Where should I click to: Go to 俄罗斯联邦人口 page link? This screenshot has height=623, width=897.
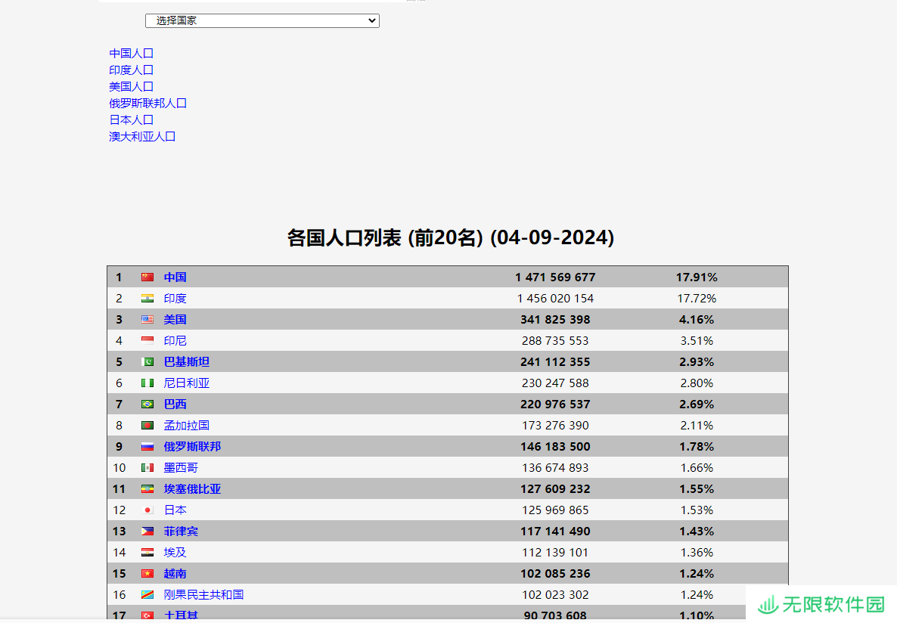tap(148, 103)
